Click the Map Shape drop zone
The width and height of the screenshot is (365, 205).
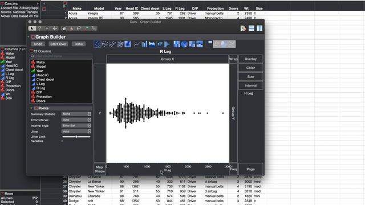[100, 169]
